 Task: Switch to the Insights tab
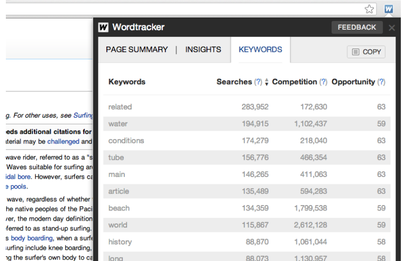[203, 50]
